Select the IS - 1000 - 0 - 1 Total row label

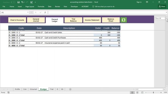[17, 35]
